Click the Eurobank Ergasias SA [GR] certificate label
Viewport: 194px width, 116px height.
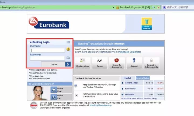click(135, 8)
